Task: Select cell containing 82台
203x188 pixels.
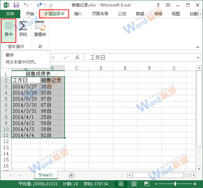Action: click(x=52, y=135)
